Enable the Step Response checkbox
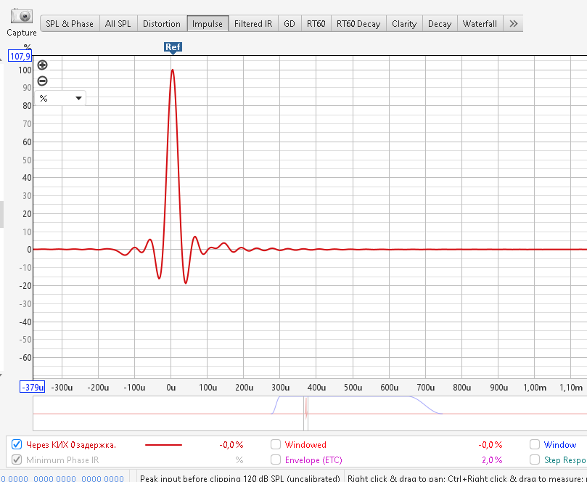587x482 pixels. (535, 459)
